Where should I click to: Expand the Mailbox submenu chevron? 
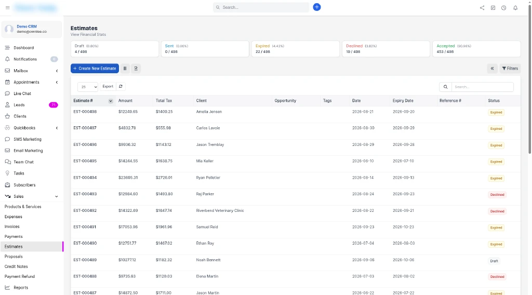click(x=57, y=71)
